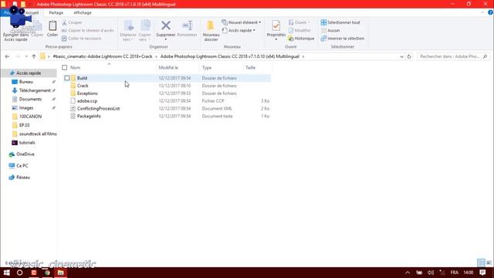Go back with the left arrow
The width and height of the screenshot is (494, 278).
[x=7, y=56]
